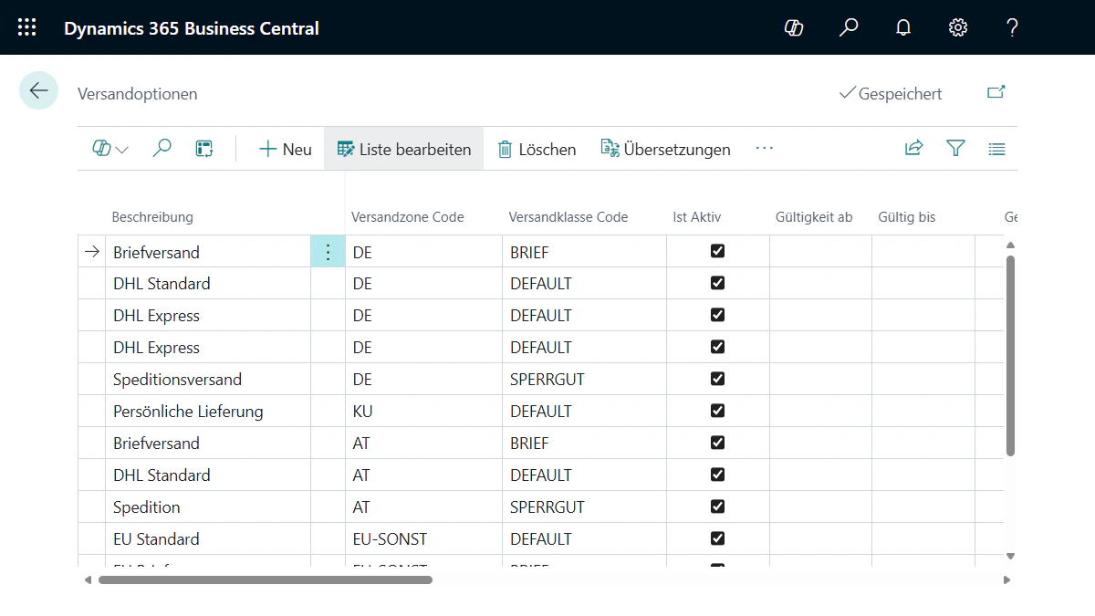Go back with the arrow button

(38, 90)
